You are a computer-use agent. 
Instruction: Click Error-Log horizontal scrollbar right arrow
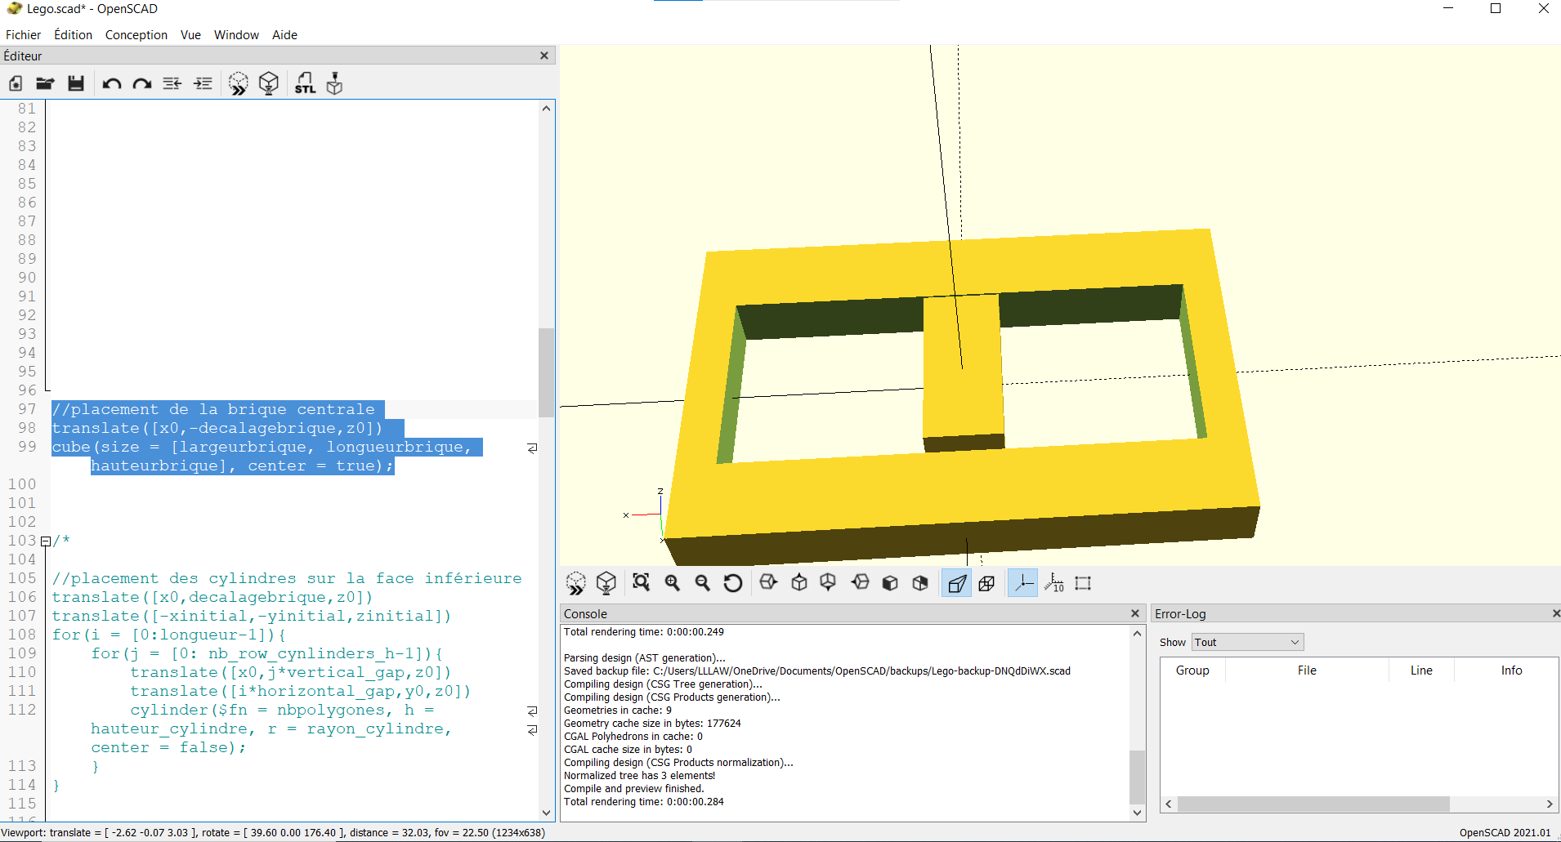coord(1550,804)
